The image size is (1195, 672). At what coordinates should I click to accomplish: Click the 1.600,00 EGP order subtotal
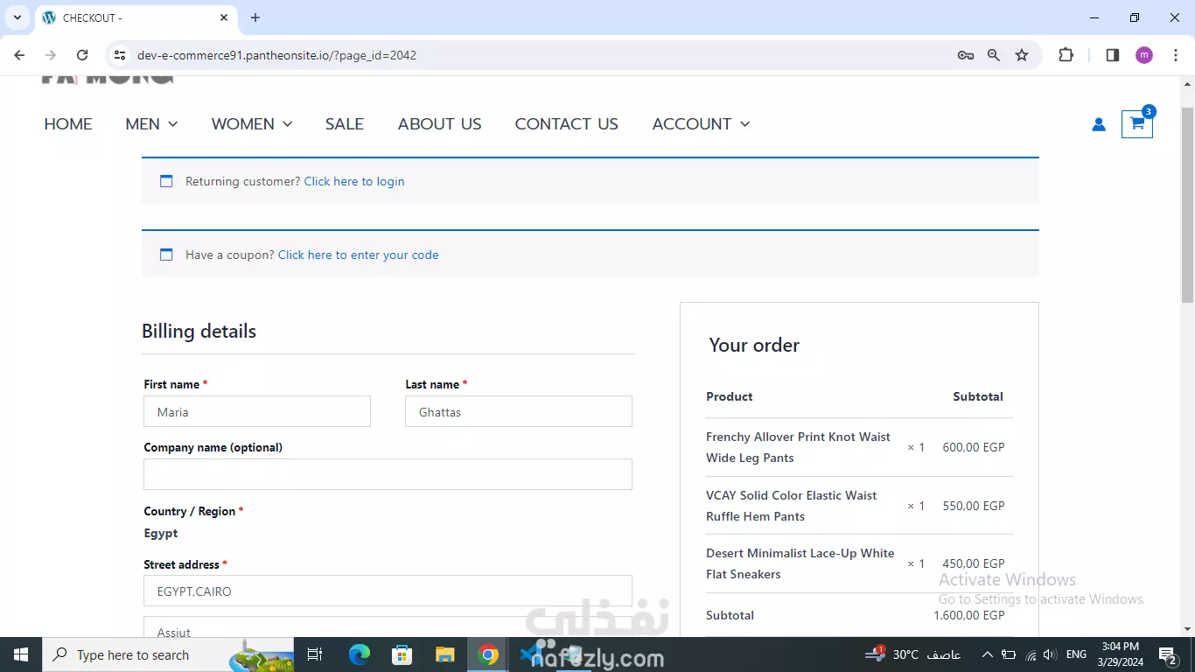tap(969, 615)
